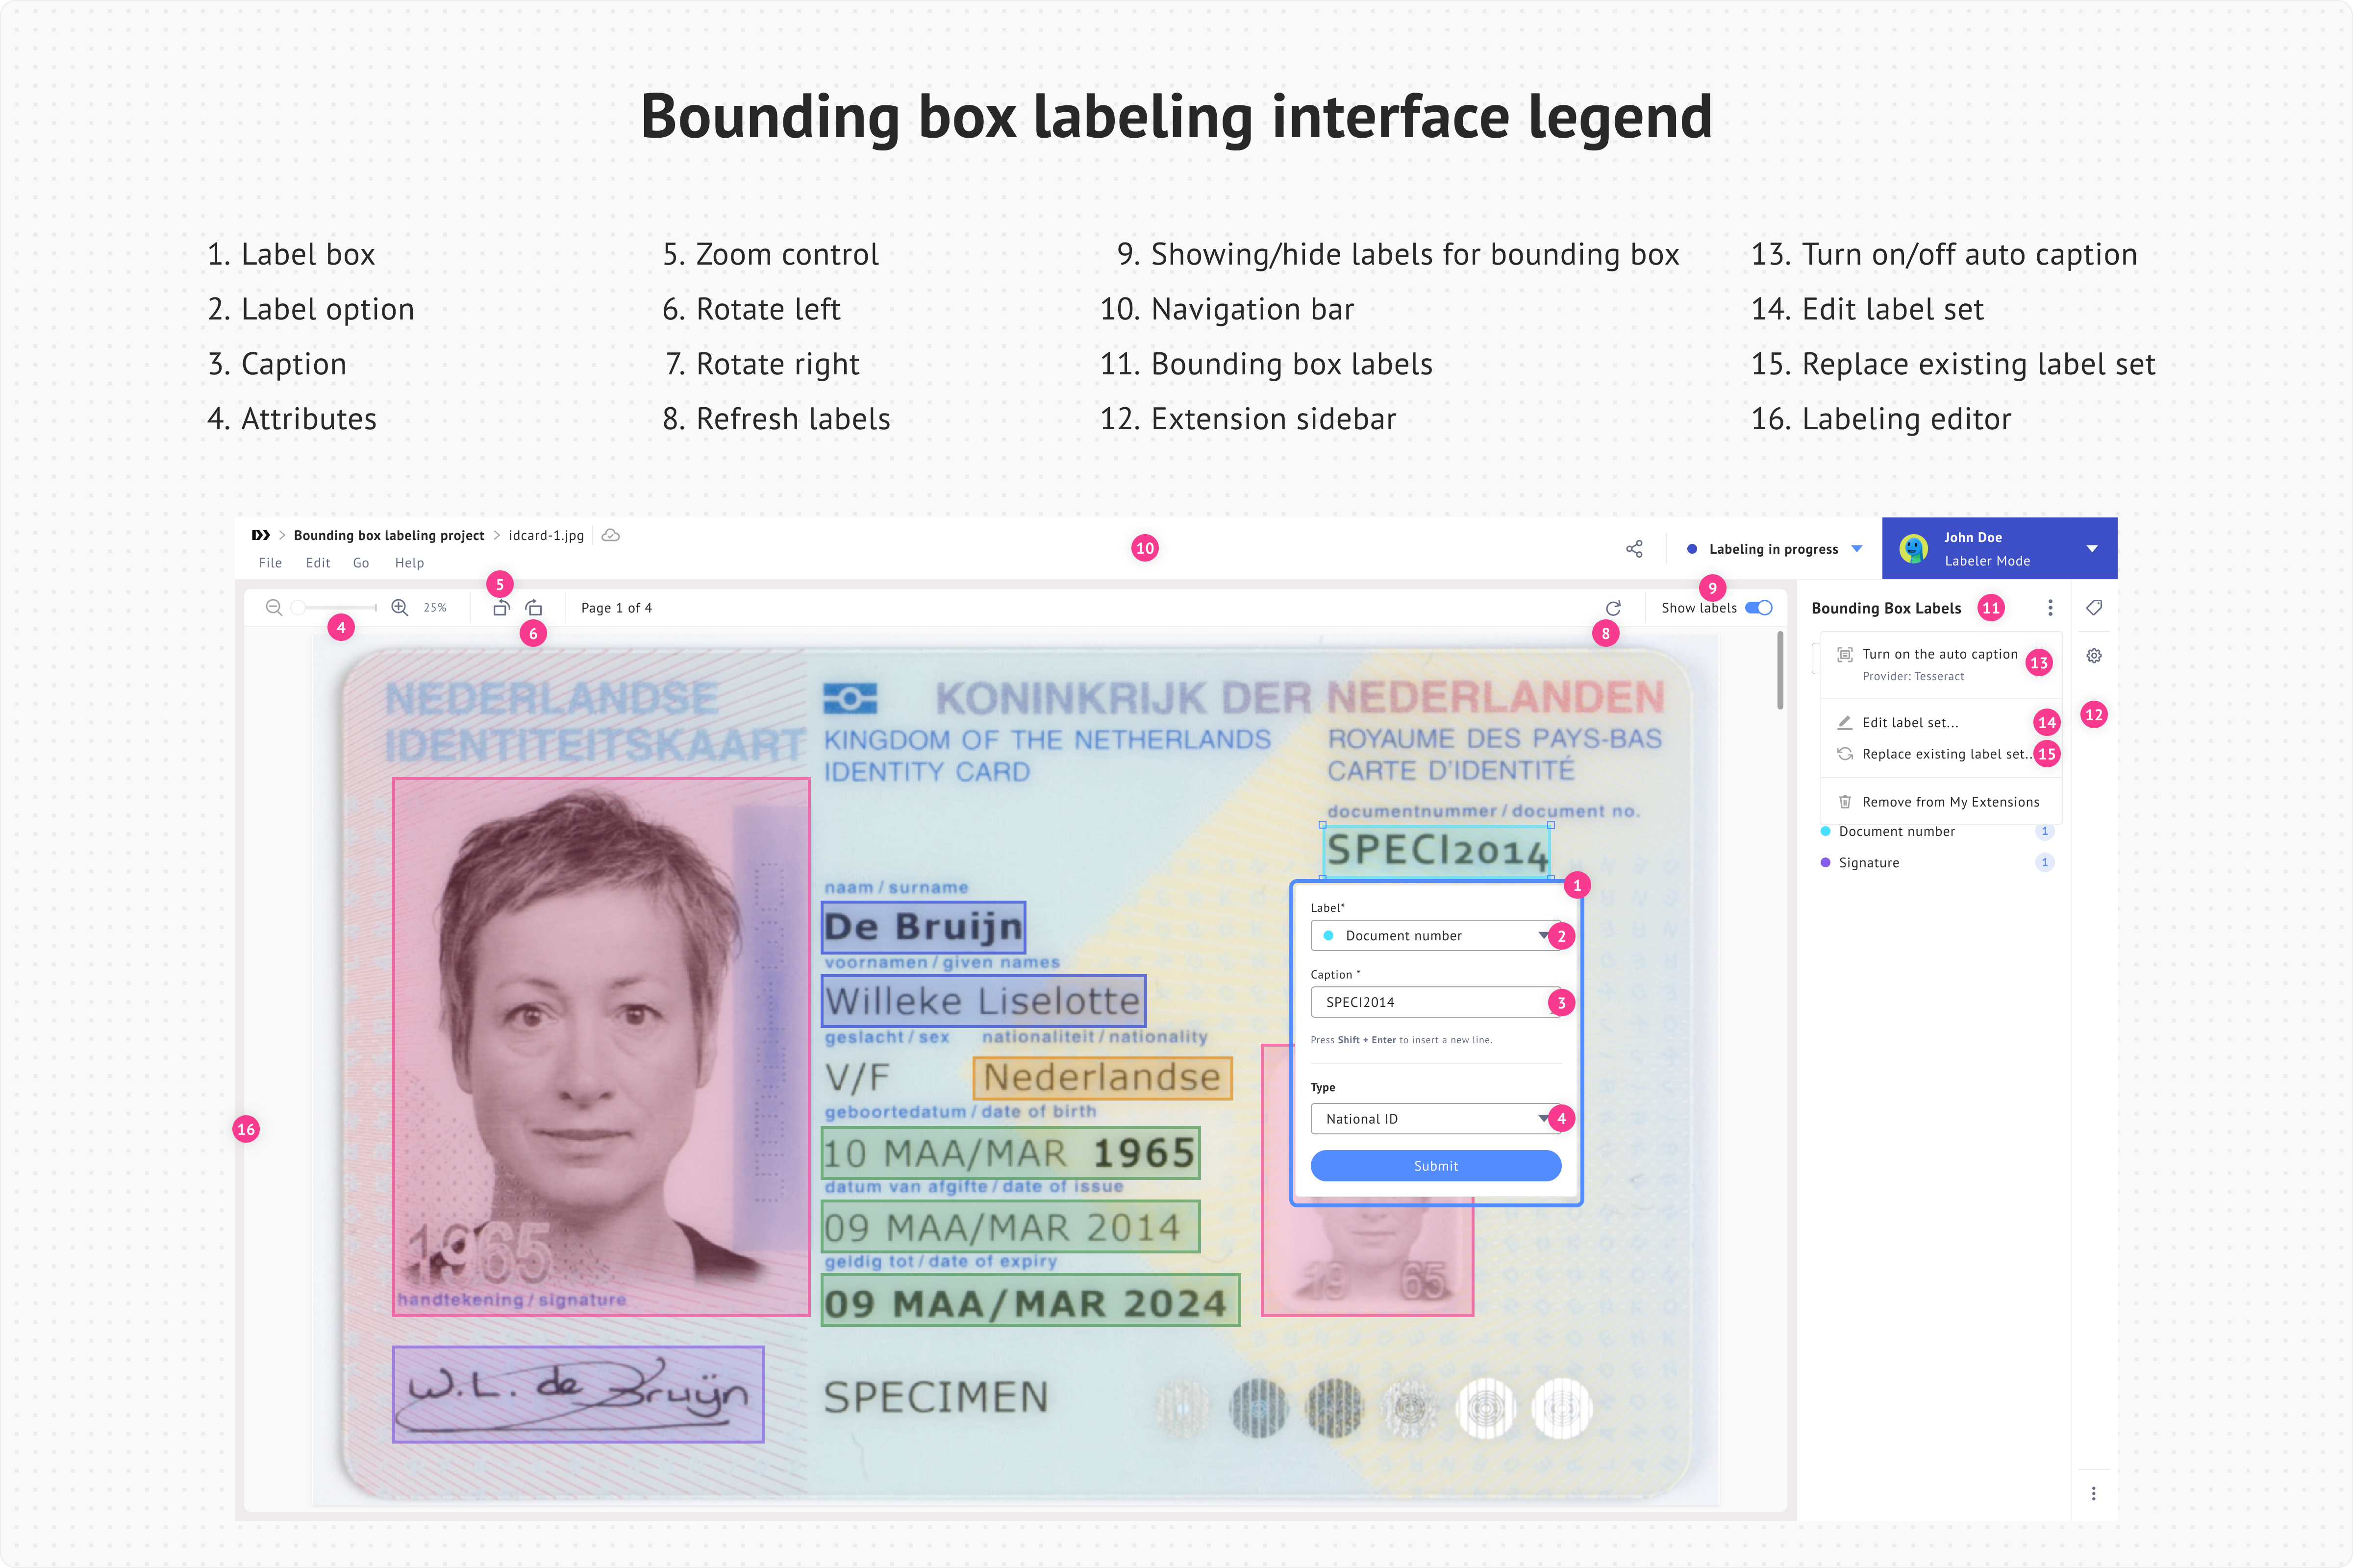Screen dimensions: 2353x1568
Task: Rotate the document right
Action: [534, 607]
